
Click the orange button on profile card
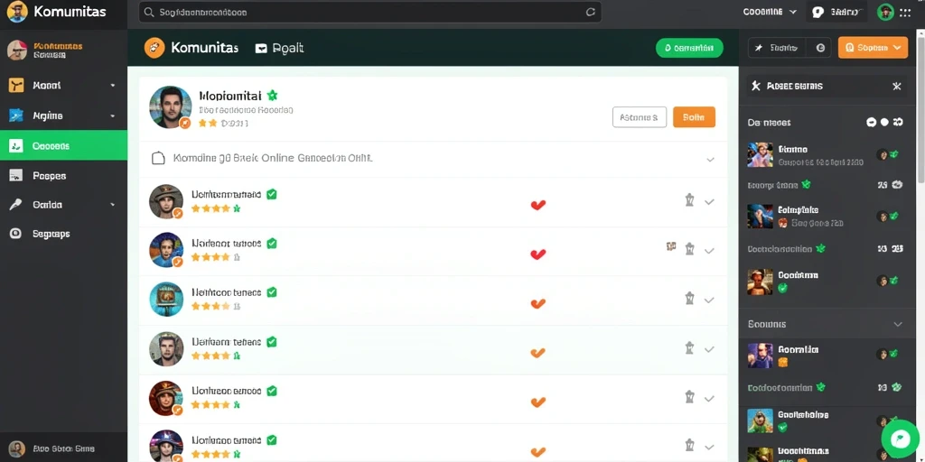pyautogui.click(x=694, y=117)
